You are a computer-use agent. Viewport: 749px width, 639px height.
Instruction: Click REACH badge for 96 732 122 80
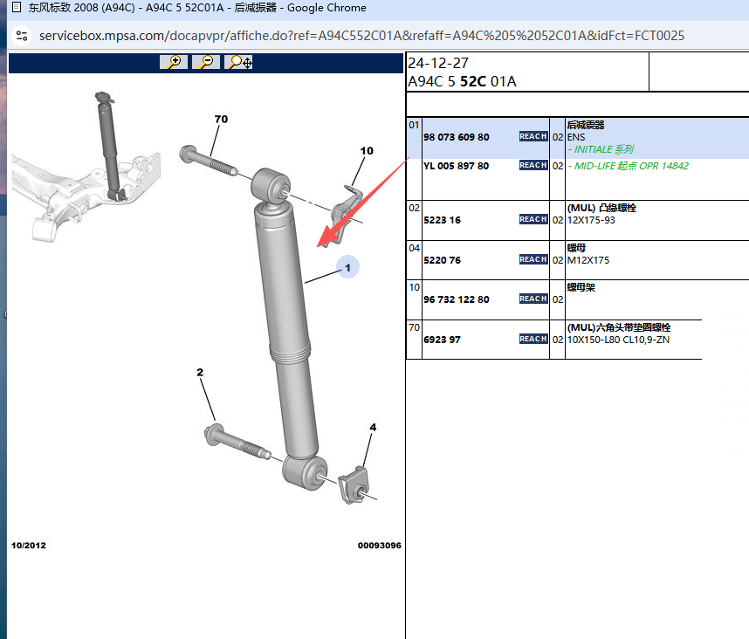click(533, 299)
